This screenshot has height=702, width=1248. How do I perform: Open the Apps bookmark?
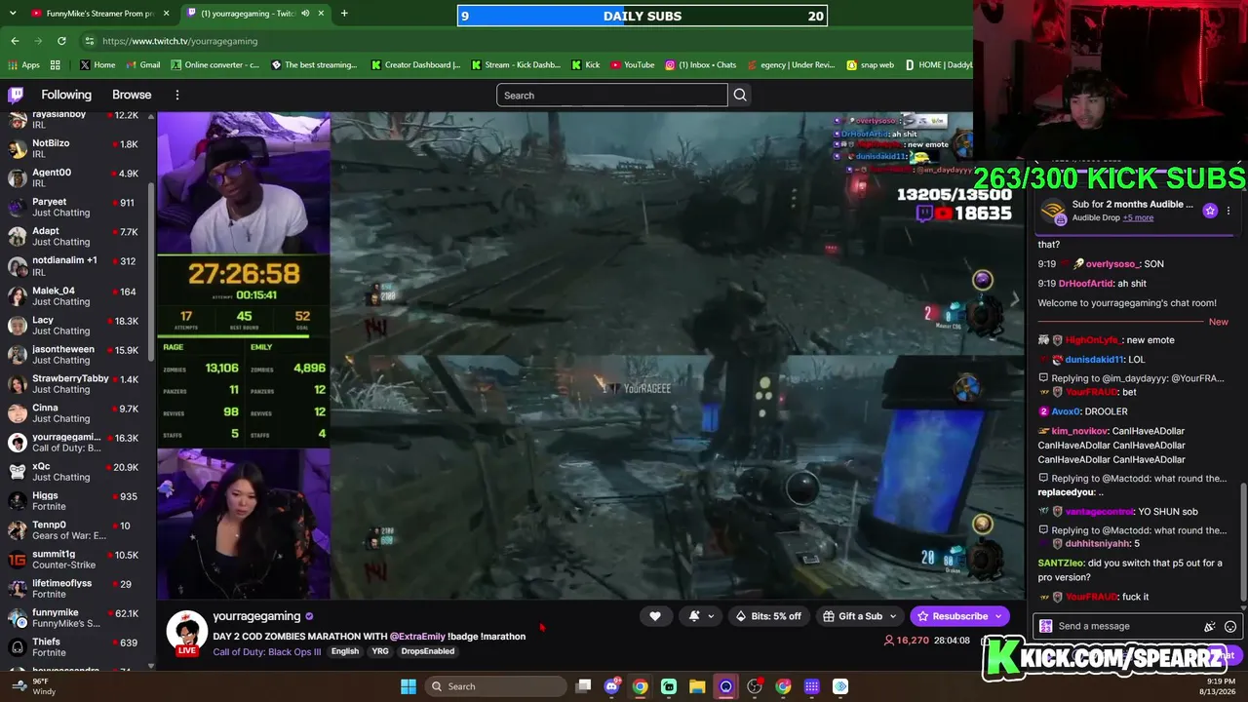(x=24, y=65)
